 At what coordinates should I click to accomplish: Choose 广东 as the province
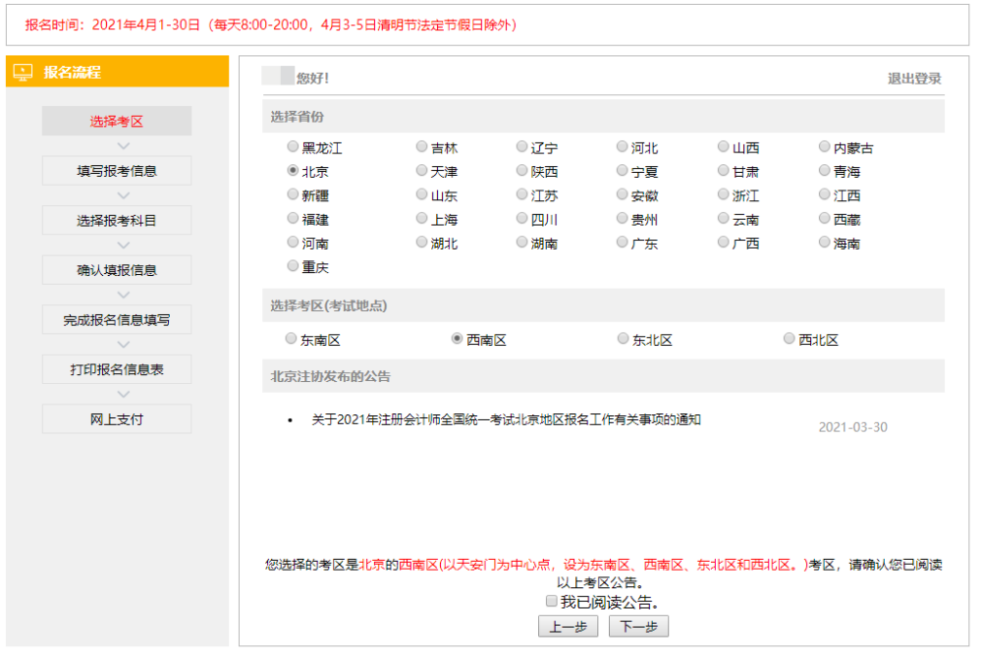[622, 242]
